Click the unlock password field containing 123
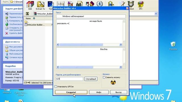182x102 pixels. [69, 79]
